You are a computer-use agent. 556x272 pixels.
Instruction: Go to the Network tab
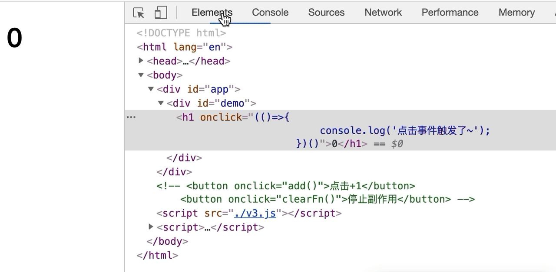pos(383,13)
